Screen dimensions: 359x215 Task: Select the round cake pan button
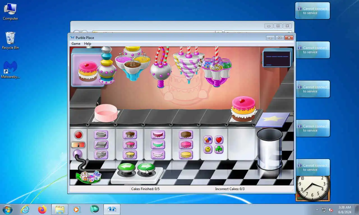[x=101, y=135]
